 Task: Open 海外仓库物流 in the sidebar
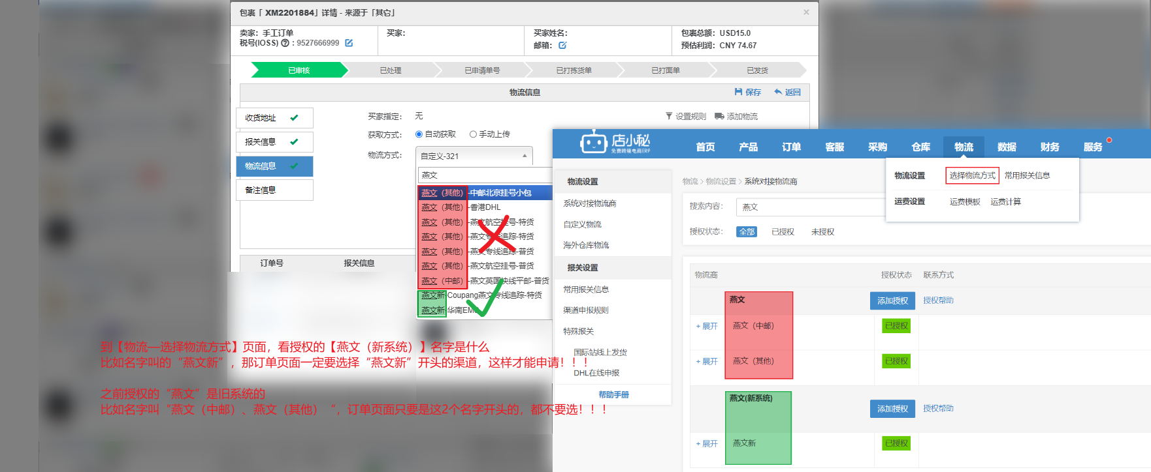[x=586, y=245]
